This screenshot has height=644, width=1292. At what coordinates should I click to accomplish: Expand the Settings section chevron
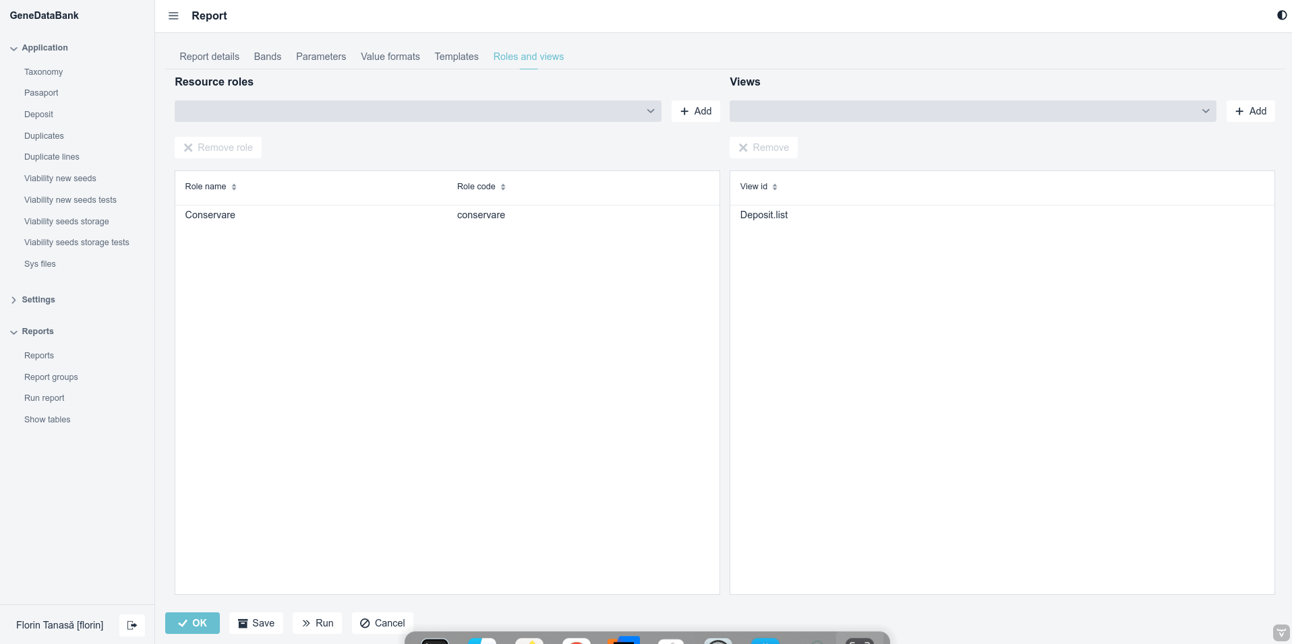pos(13,300)
